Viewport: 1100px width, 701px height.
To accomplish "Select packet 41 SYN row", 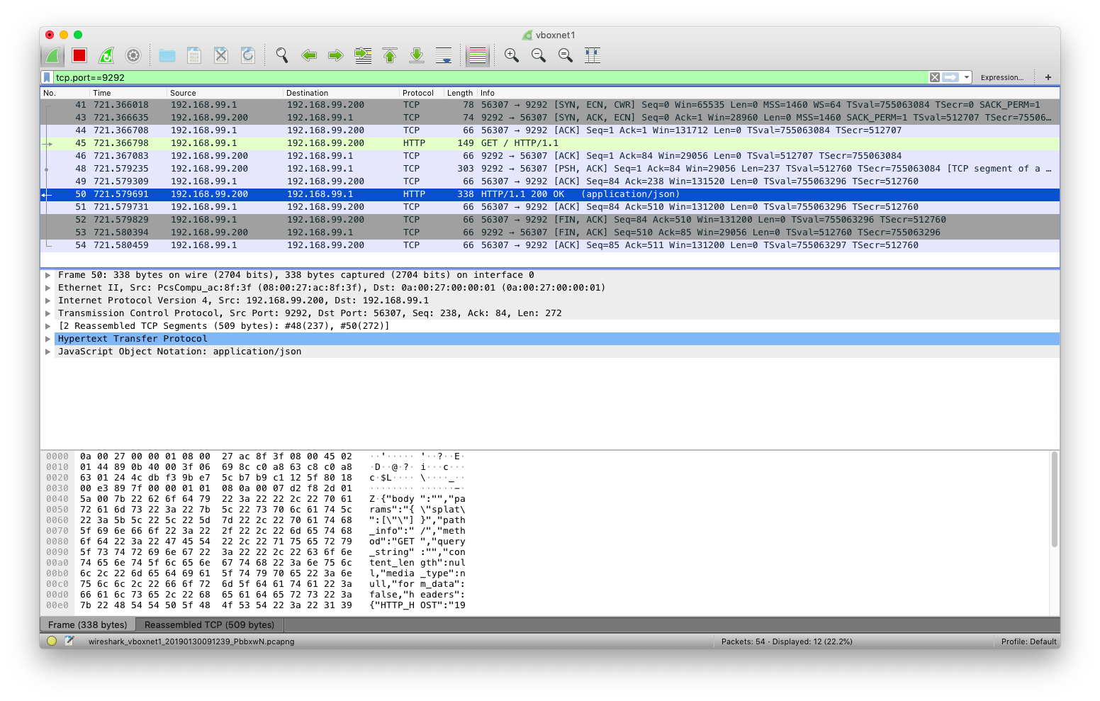I will coord(550,105).
